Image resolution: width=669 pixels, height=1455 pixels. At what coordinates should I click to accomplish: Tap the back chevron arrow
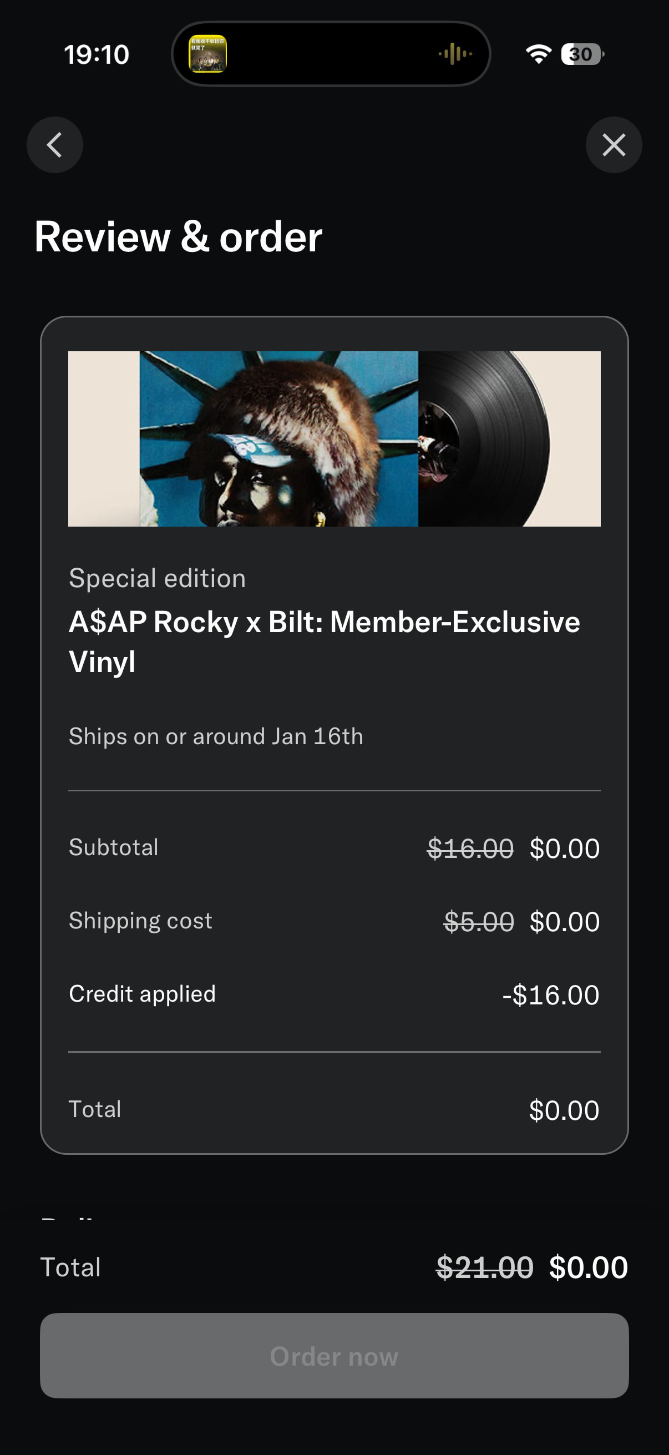(55, 145)
